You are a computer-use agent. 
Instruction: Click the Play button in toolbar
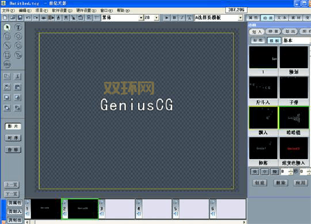167,18
